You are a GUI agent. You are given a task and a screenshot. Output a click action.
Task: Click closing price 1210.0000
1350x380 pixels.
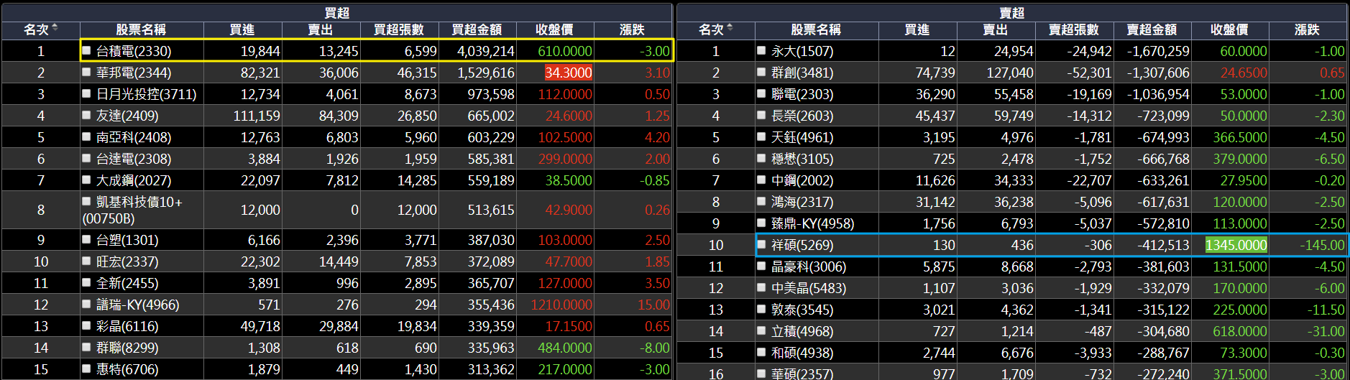(561, 305)
